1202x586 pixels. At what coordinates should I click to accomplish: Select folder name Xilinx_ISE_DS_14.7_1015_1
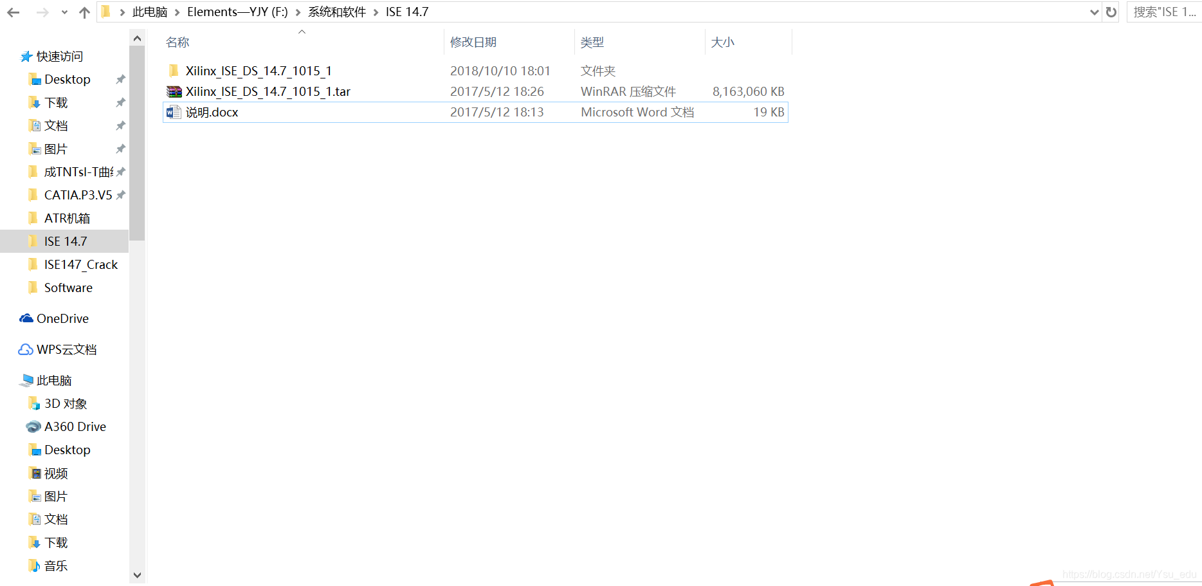[259, 71]
